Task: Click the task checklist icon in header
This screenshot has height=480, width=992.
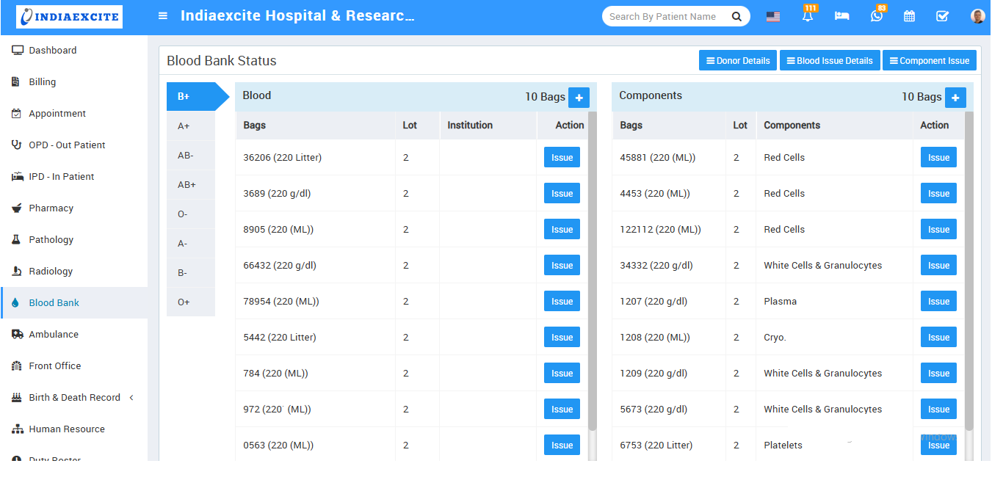Action: tap(942, 16)
